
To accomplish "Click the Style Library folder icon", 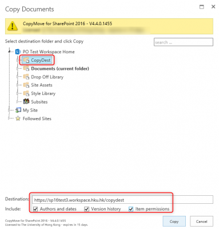I will click(x=26, y=93).
